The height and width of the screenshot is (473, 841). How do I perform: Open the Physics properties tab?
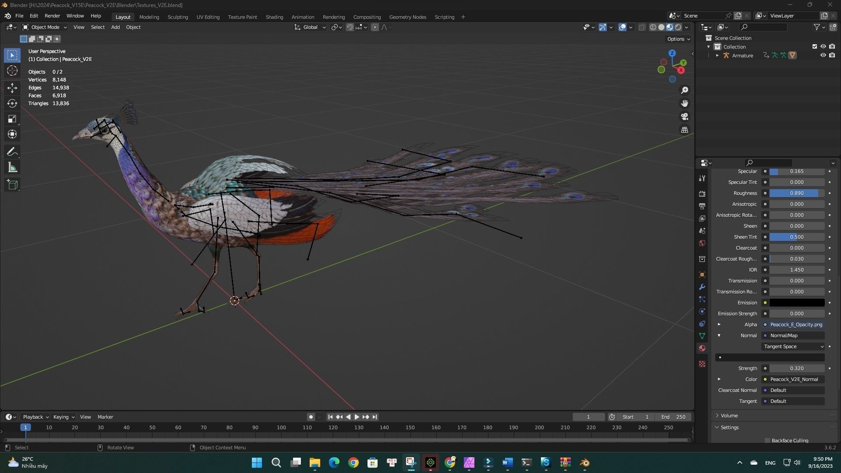(x=702, y=311)
